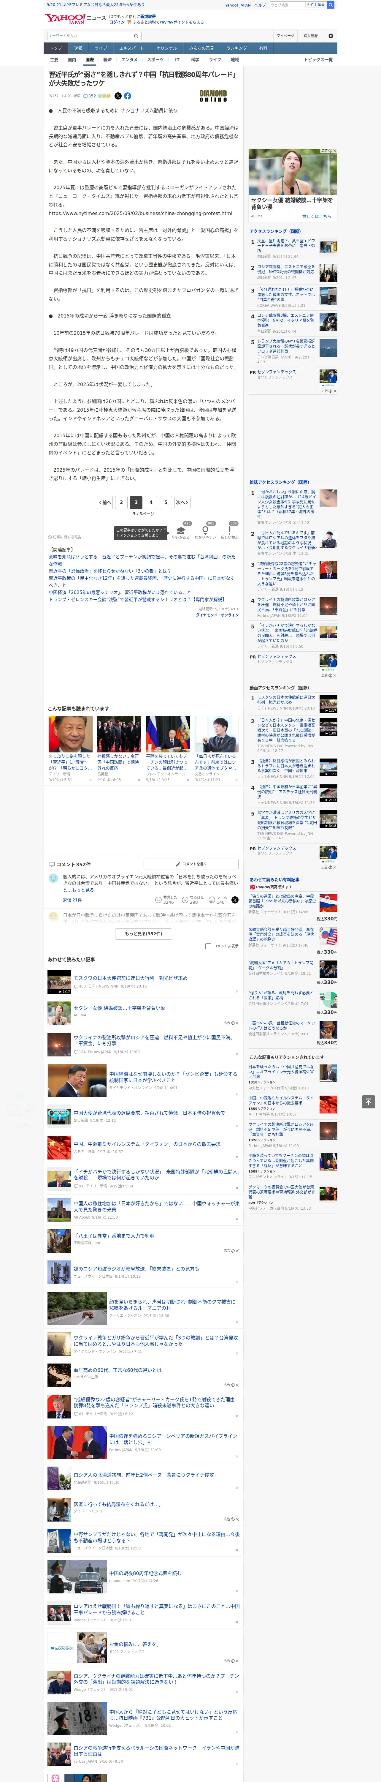Viewport: 381px width, 1782px height.
Task: Open モスクワの日本大使館前に連日大行列 article
Action: click(131, 978)
